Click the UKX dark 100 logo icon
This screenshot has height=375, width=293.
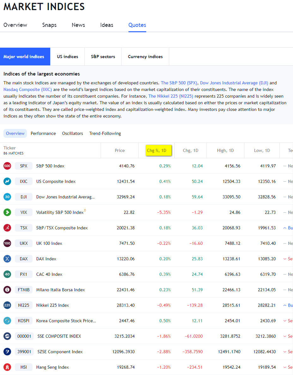coord(7,243)
